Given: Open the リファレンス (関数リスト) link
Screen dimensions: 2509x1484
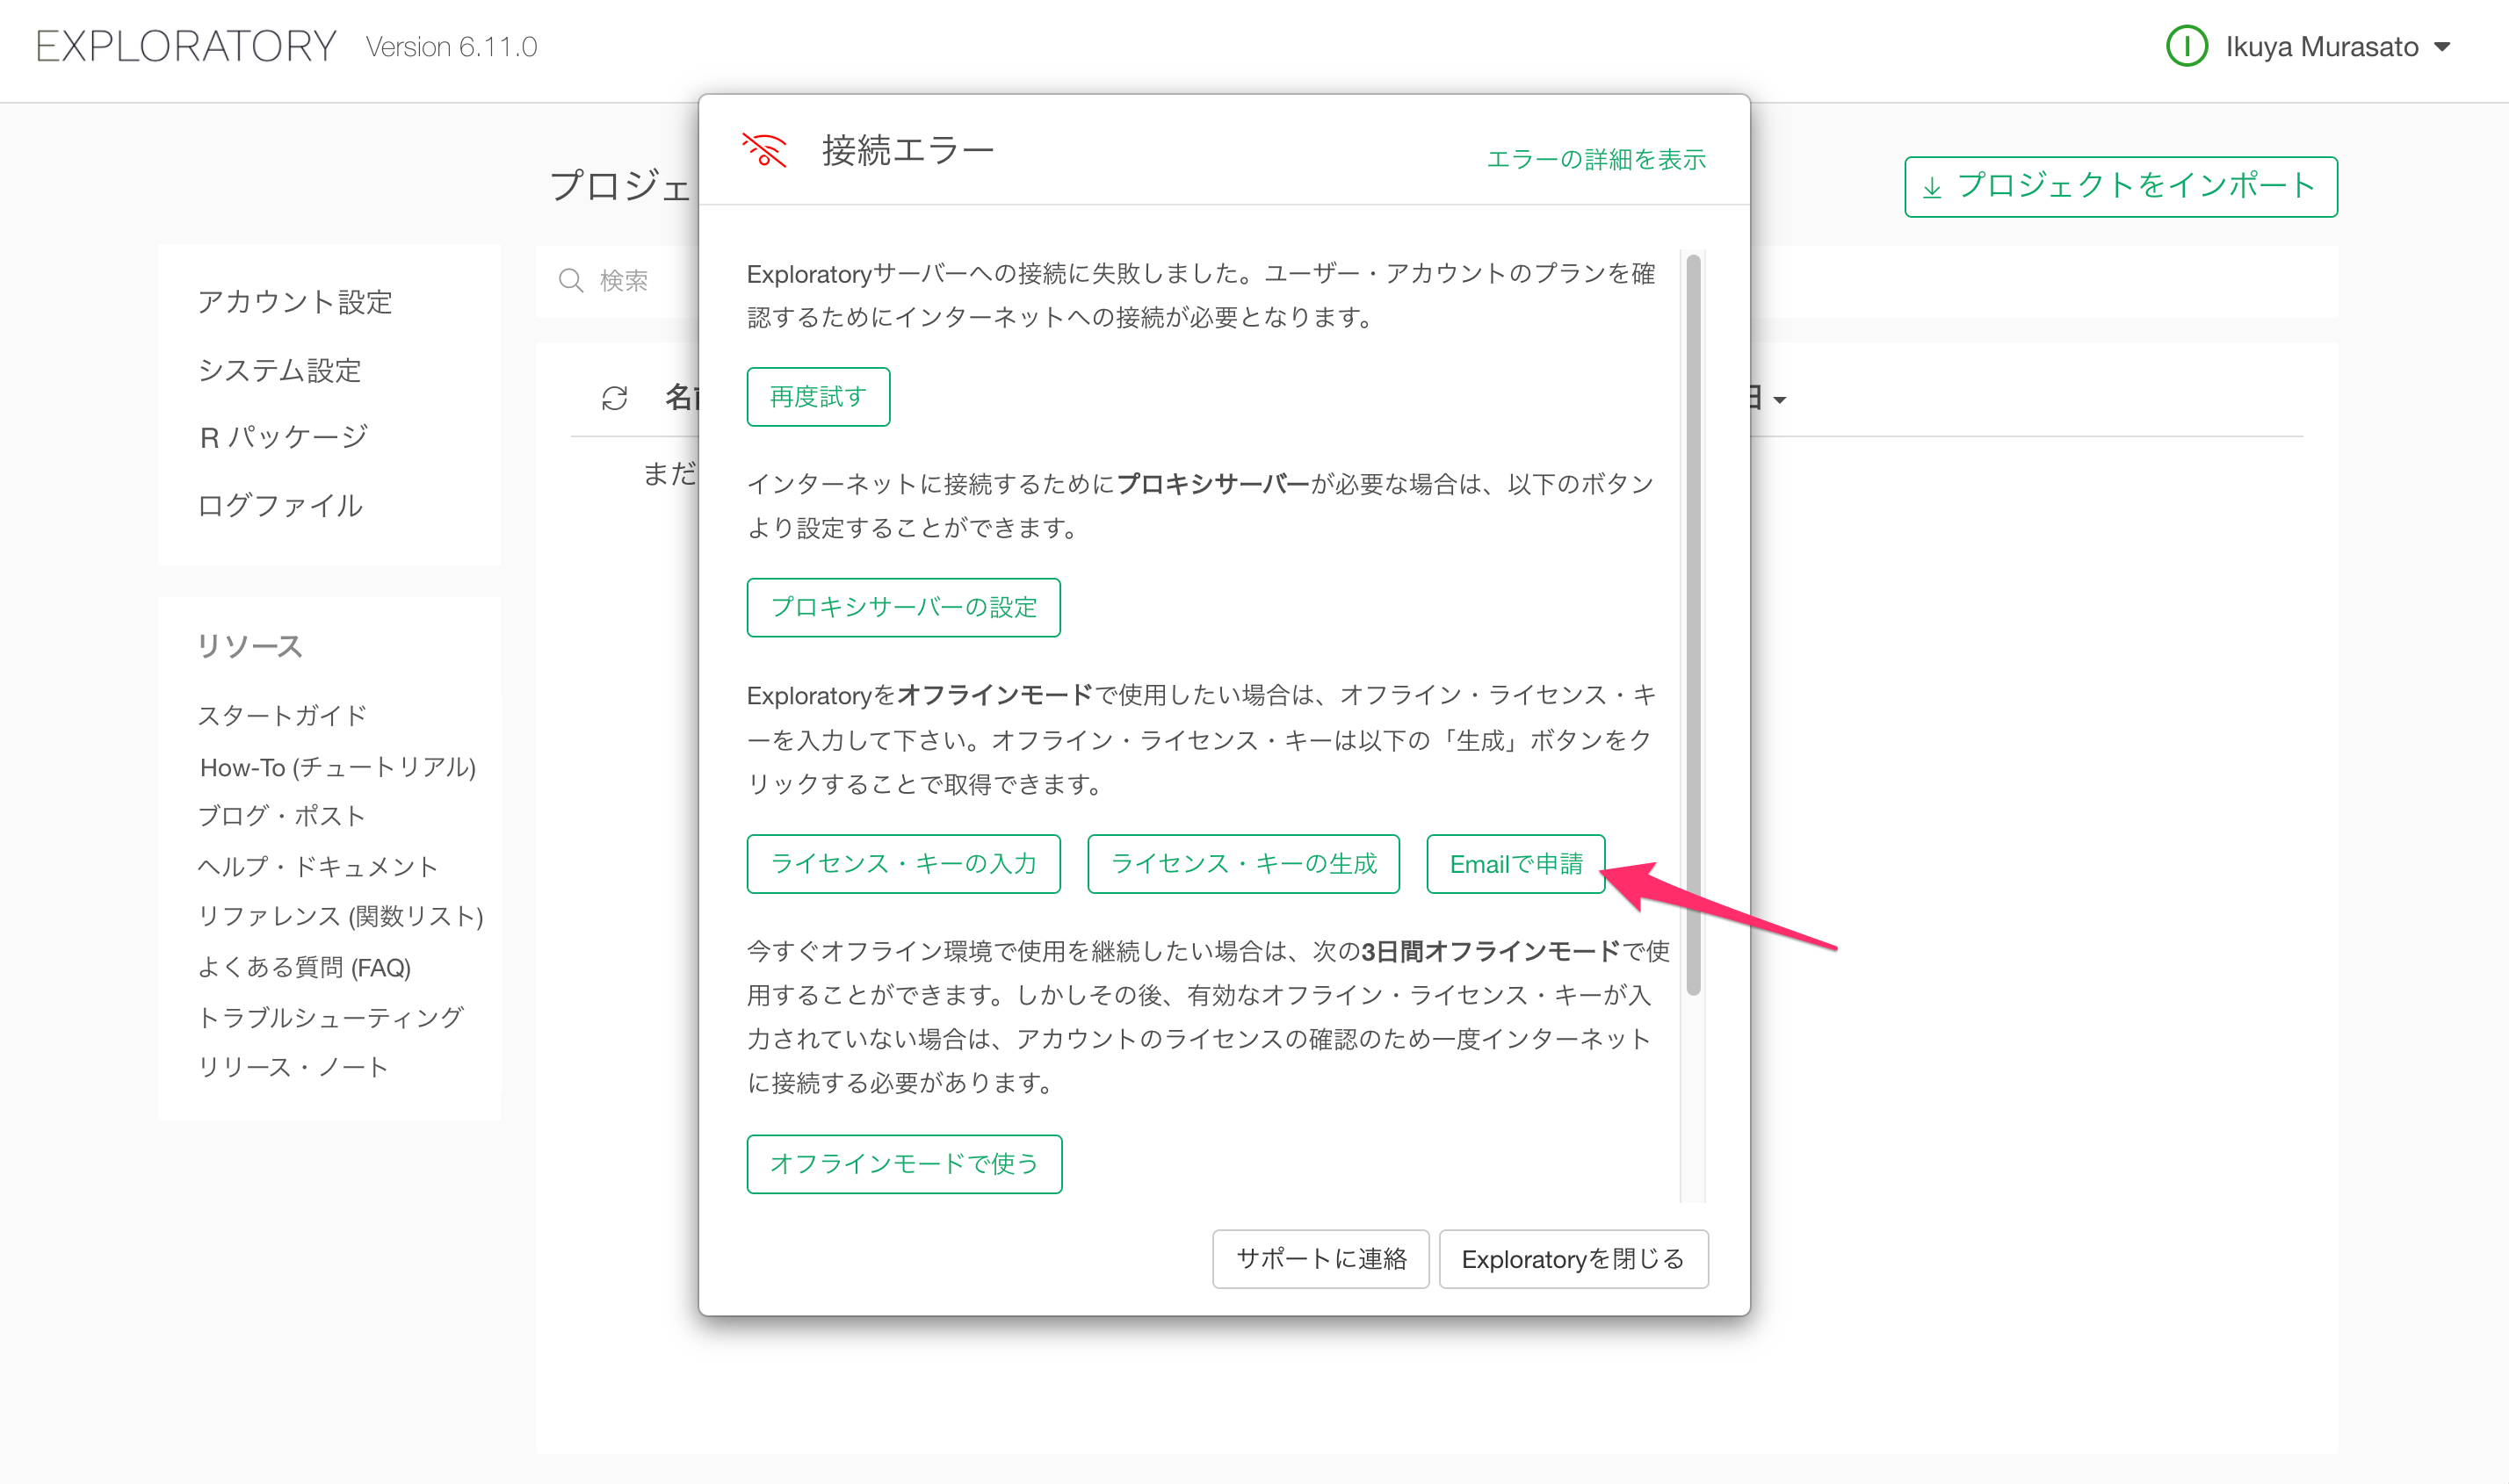Looking at the screenshot, I should pos(341,916).
